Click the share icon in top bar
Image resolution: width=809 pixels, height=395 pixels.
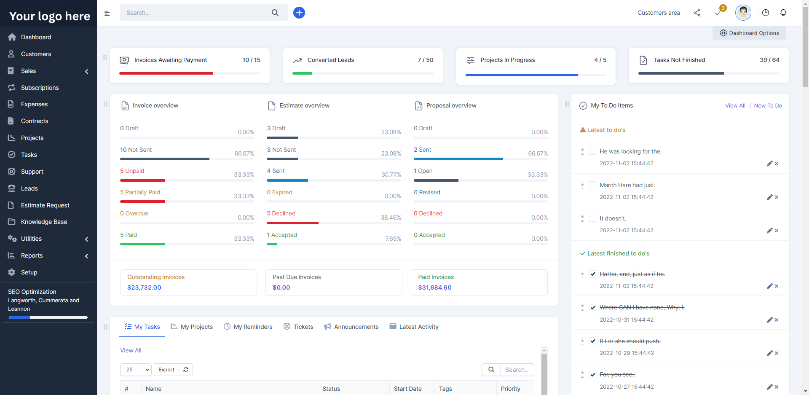[697, 13]
